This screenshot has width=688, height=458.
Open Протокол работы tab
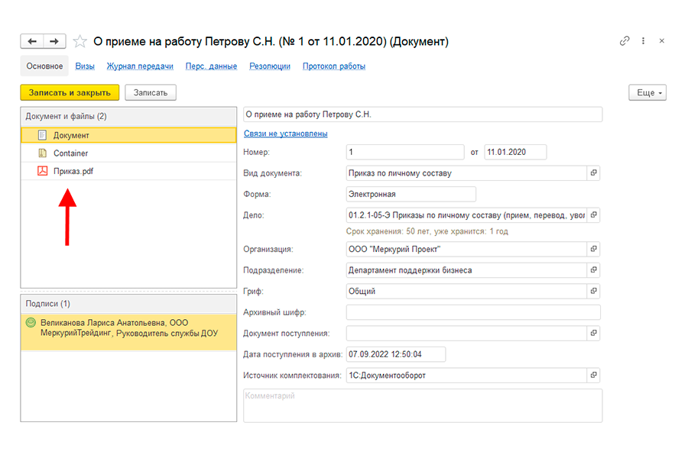(334, 66)
